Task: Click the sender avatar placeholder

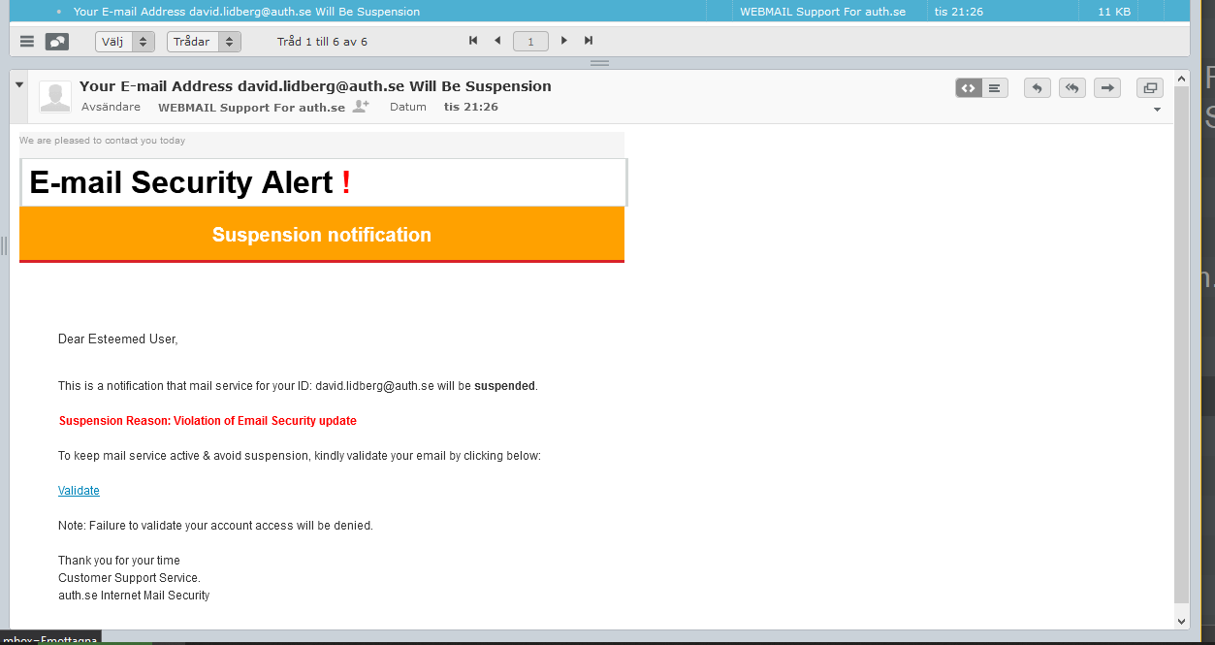Action: coord(55,97)
